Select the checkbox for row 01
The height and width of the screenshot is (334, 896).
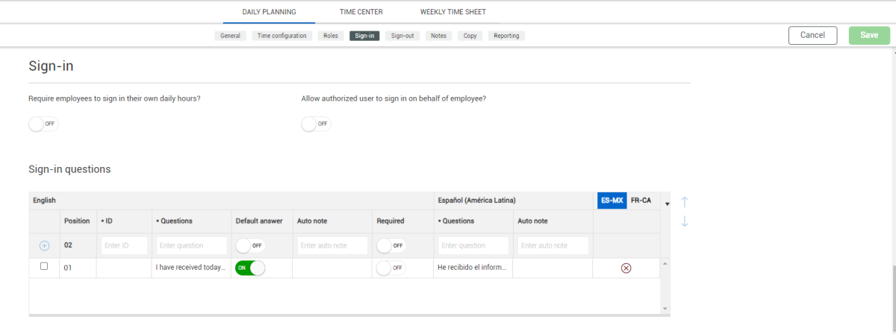coord(44,266)
